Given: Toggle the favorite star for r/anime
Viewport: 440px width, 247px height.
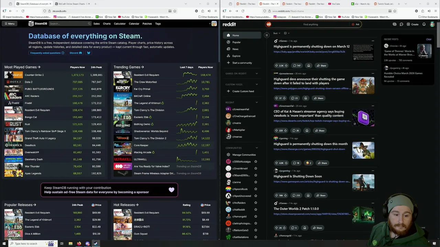Looking at the screenshot, I should click(x=255, y=182).
